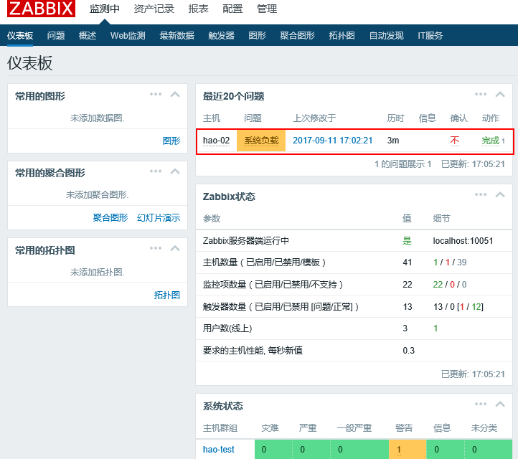Viewport: 518px width, 459px height.
Task: Open the 聚合图形 submenu tab
Action: click(297, 35)
